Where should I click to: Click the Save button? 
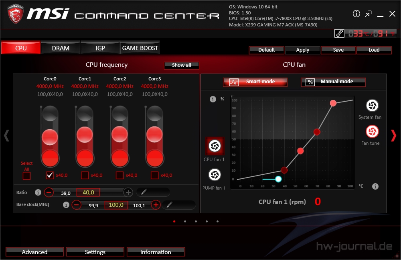click(338, 50)
